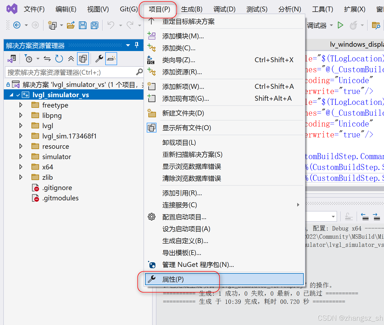Screen dimensions: 384x325
Task: Open the lv_windows_display editor tab
Action: tap(357, 44)
